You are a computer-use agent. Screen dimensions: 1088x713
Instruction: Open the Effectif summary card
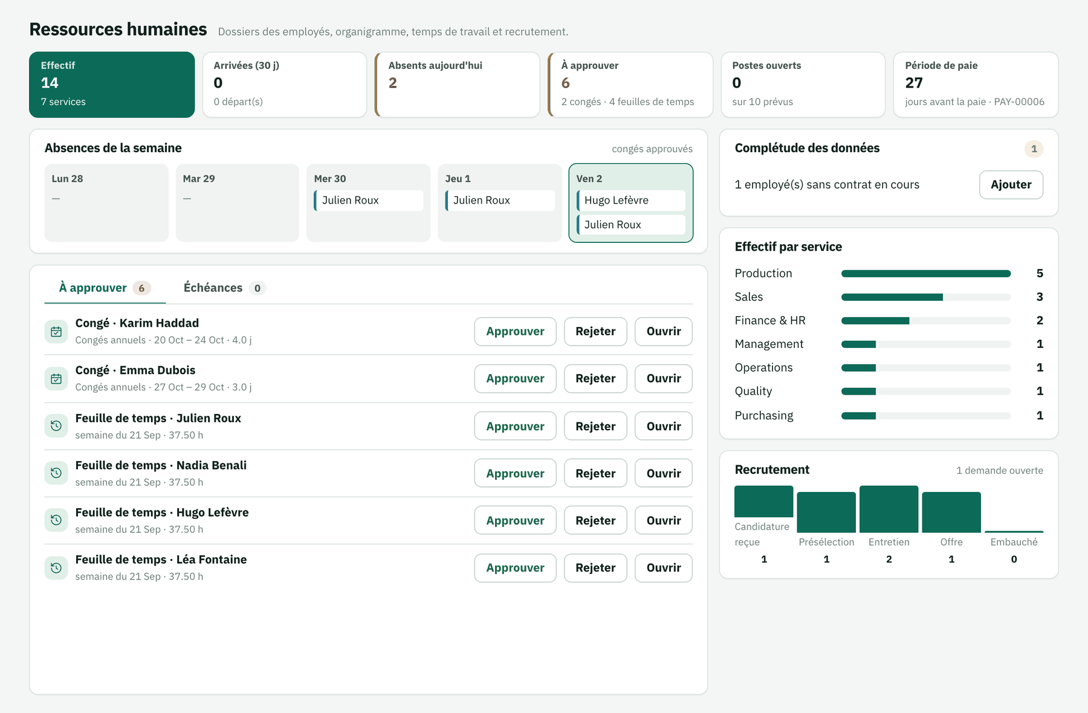112,85
